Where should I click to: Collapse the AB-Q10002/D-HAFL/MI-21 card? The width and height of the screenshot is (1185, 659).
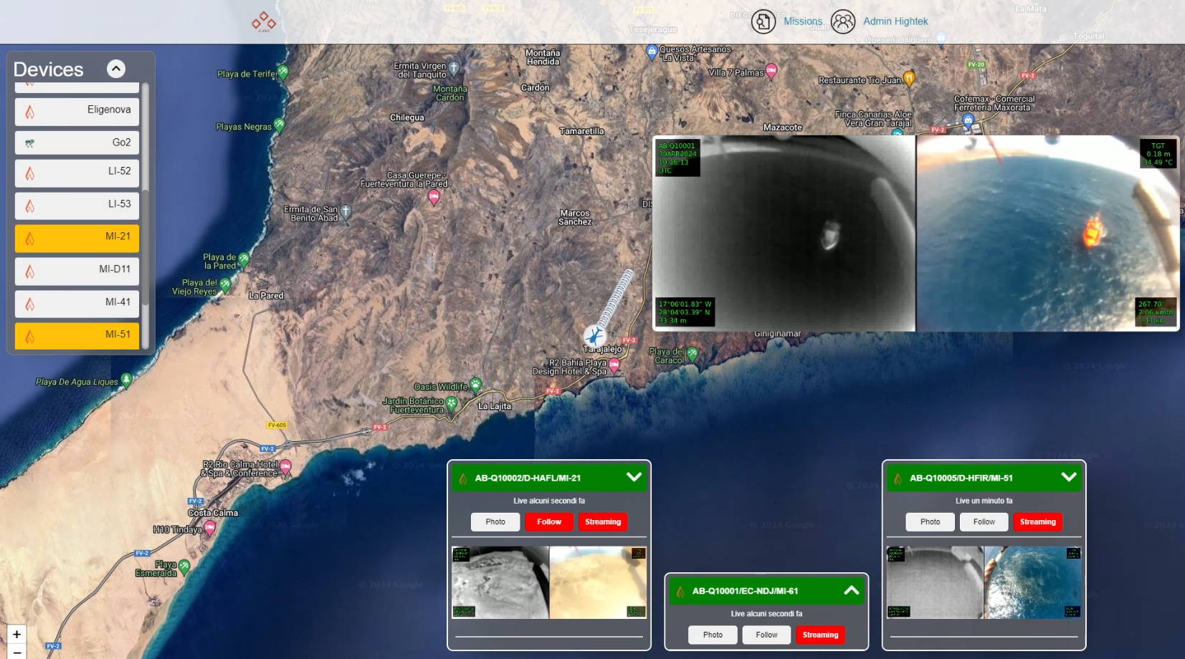tap(634, 477)
